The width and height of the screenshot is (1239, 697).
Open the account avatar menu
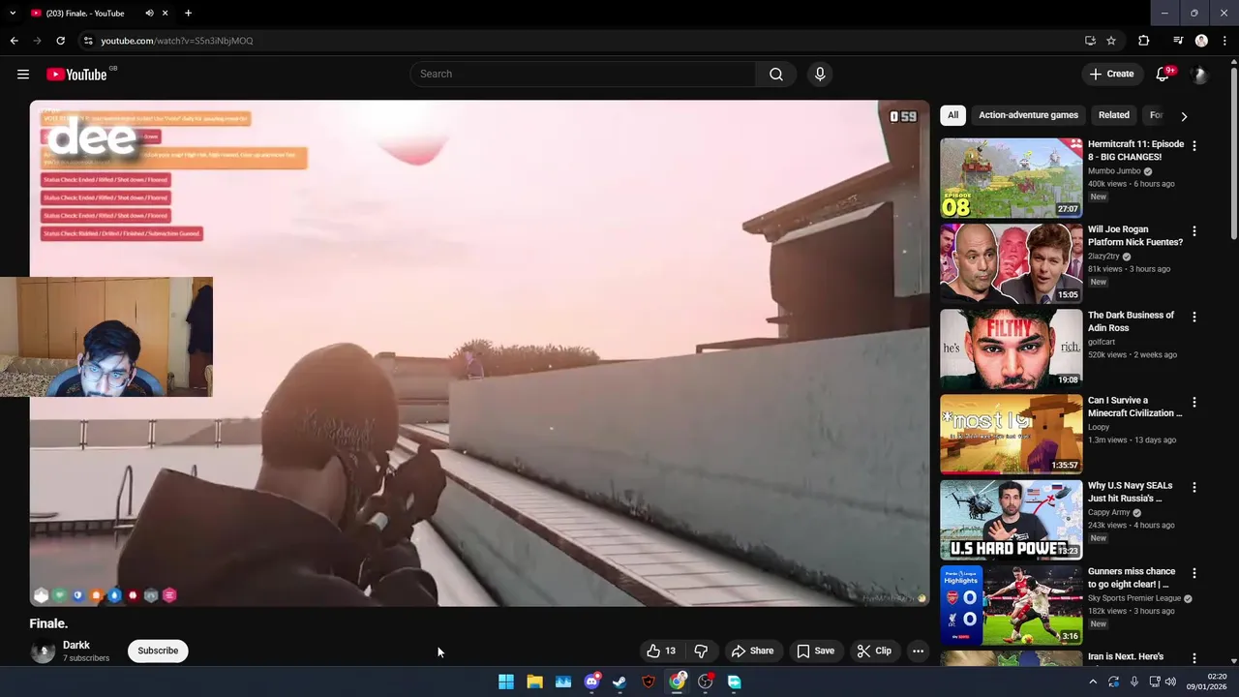point(1199,75)
